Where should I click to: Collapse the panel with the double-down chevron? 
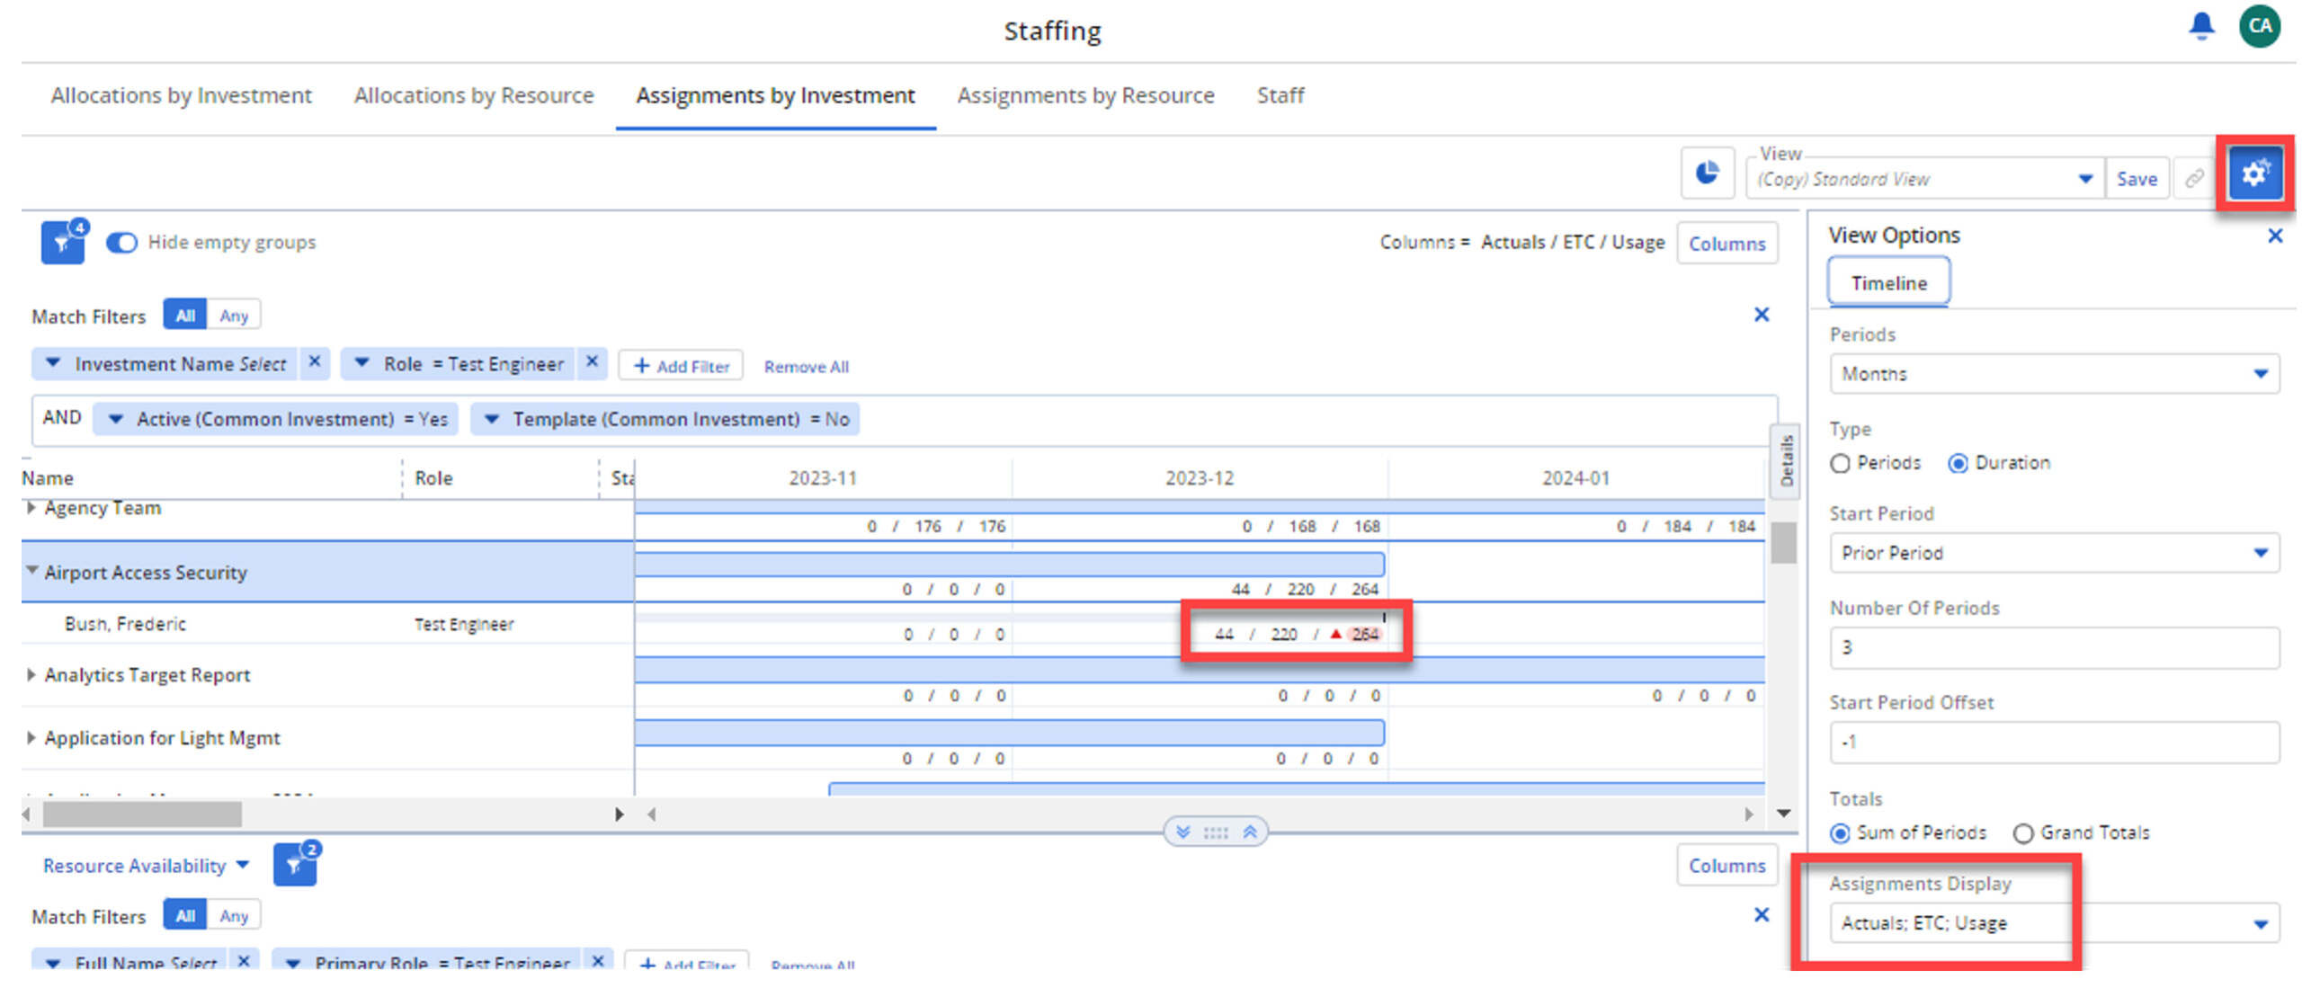(1183, 832)
